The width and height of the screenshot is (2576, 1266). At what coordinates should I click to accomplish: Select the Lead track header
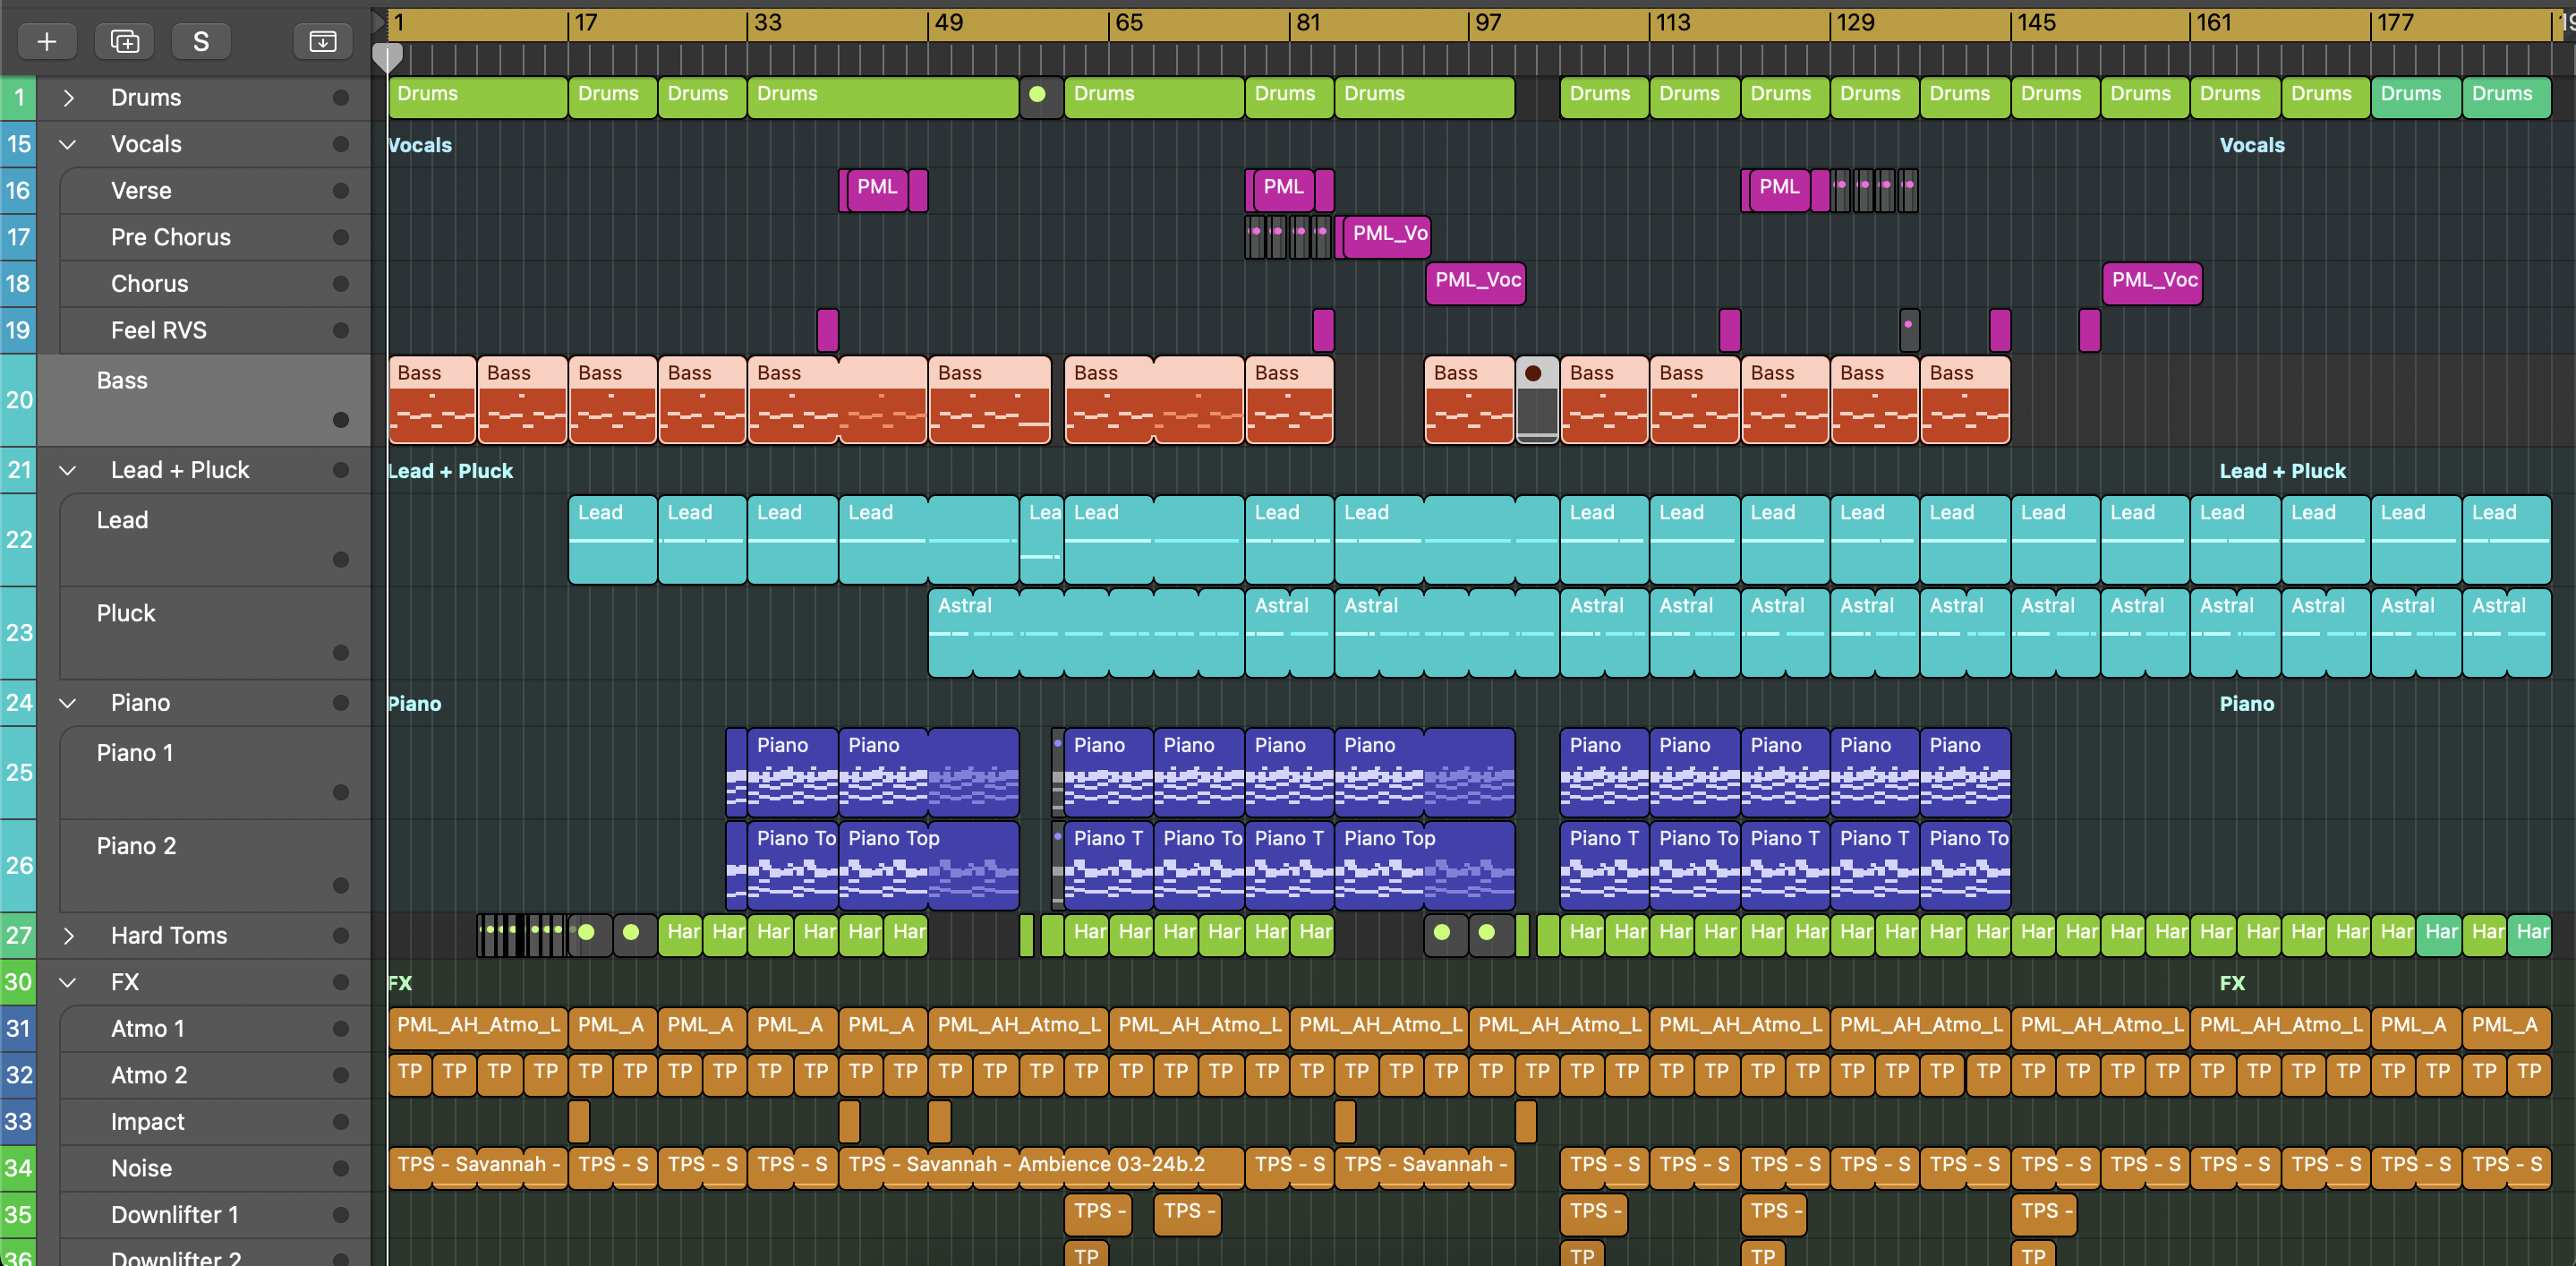215,540
